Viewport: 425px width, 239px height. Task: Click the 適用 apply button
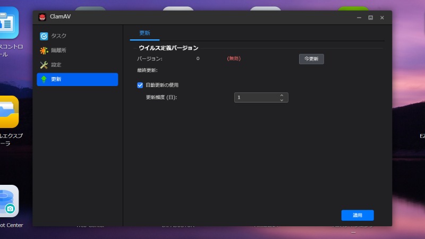click(x=357, y=215)
